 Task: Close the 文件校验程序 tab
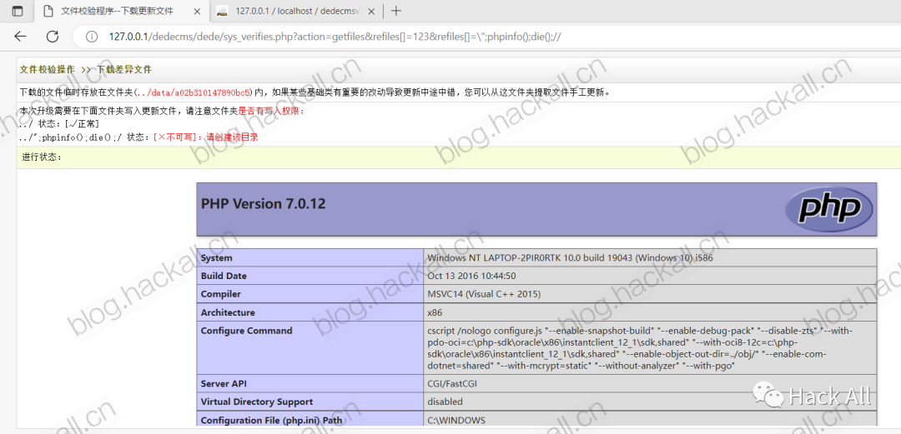[196, 11]
